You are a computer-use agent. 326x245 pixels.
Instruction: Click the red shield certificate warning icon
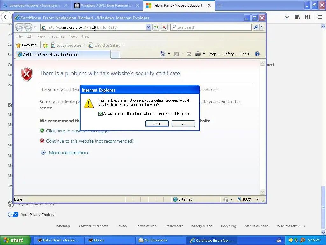coord(27,74)
